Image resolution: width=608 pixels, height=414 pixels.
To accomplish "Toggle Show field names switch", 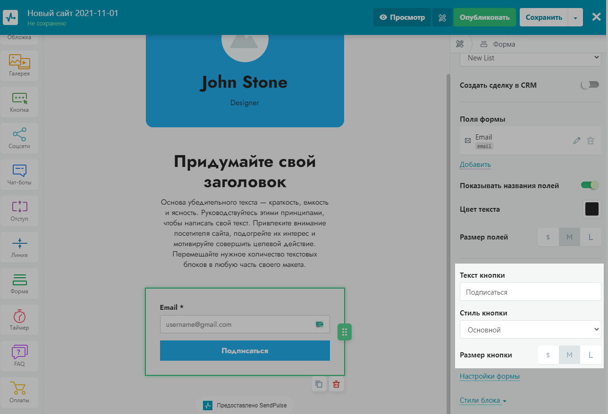I will [x=590, y=185].
